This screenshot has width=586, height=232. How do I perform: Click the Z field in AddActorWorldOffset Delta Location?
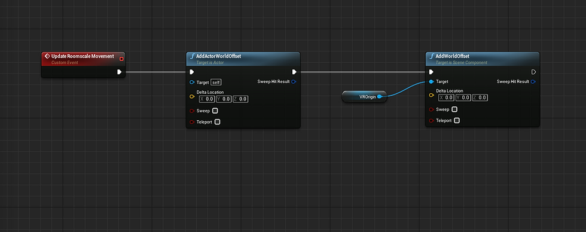tap(240, 99)
